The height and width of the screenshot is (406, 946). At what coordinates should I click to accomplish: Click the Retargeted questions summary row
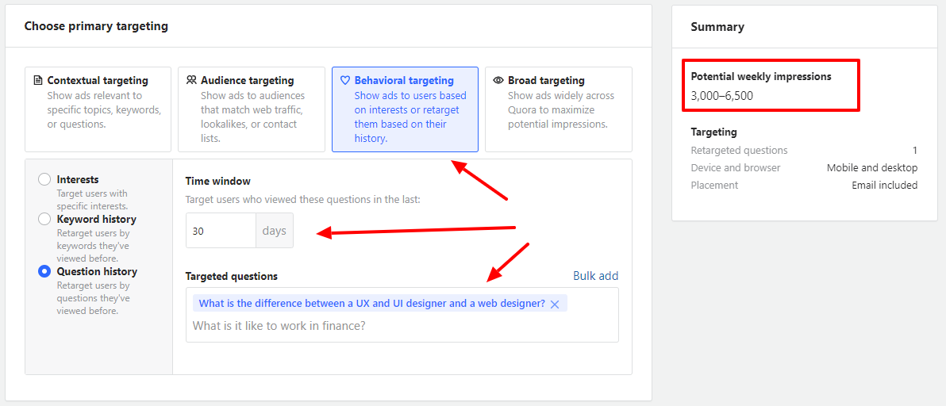pos(803,150)
